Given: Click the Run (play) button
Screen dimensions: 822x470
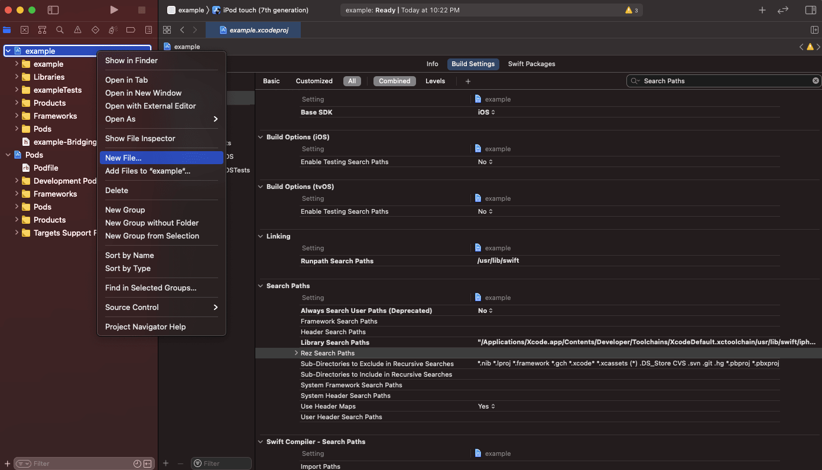Looking at the screenshot, I should coord(114,10).
